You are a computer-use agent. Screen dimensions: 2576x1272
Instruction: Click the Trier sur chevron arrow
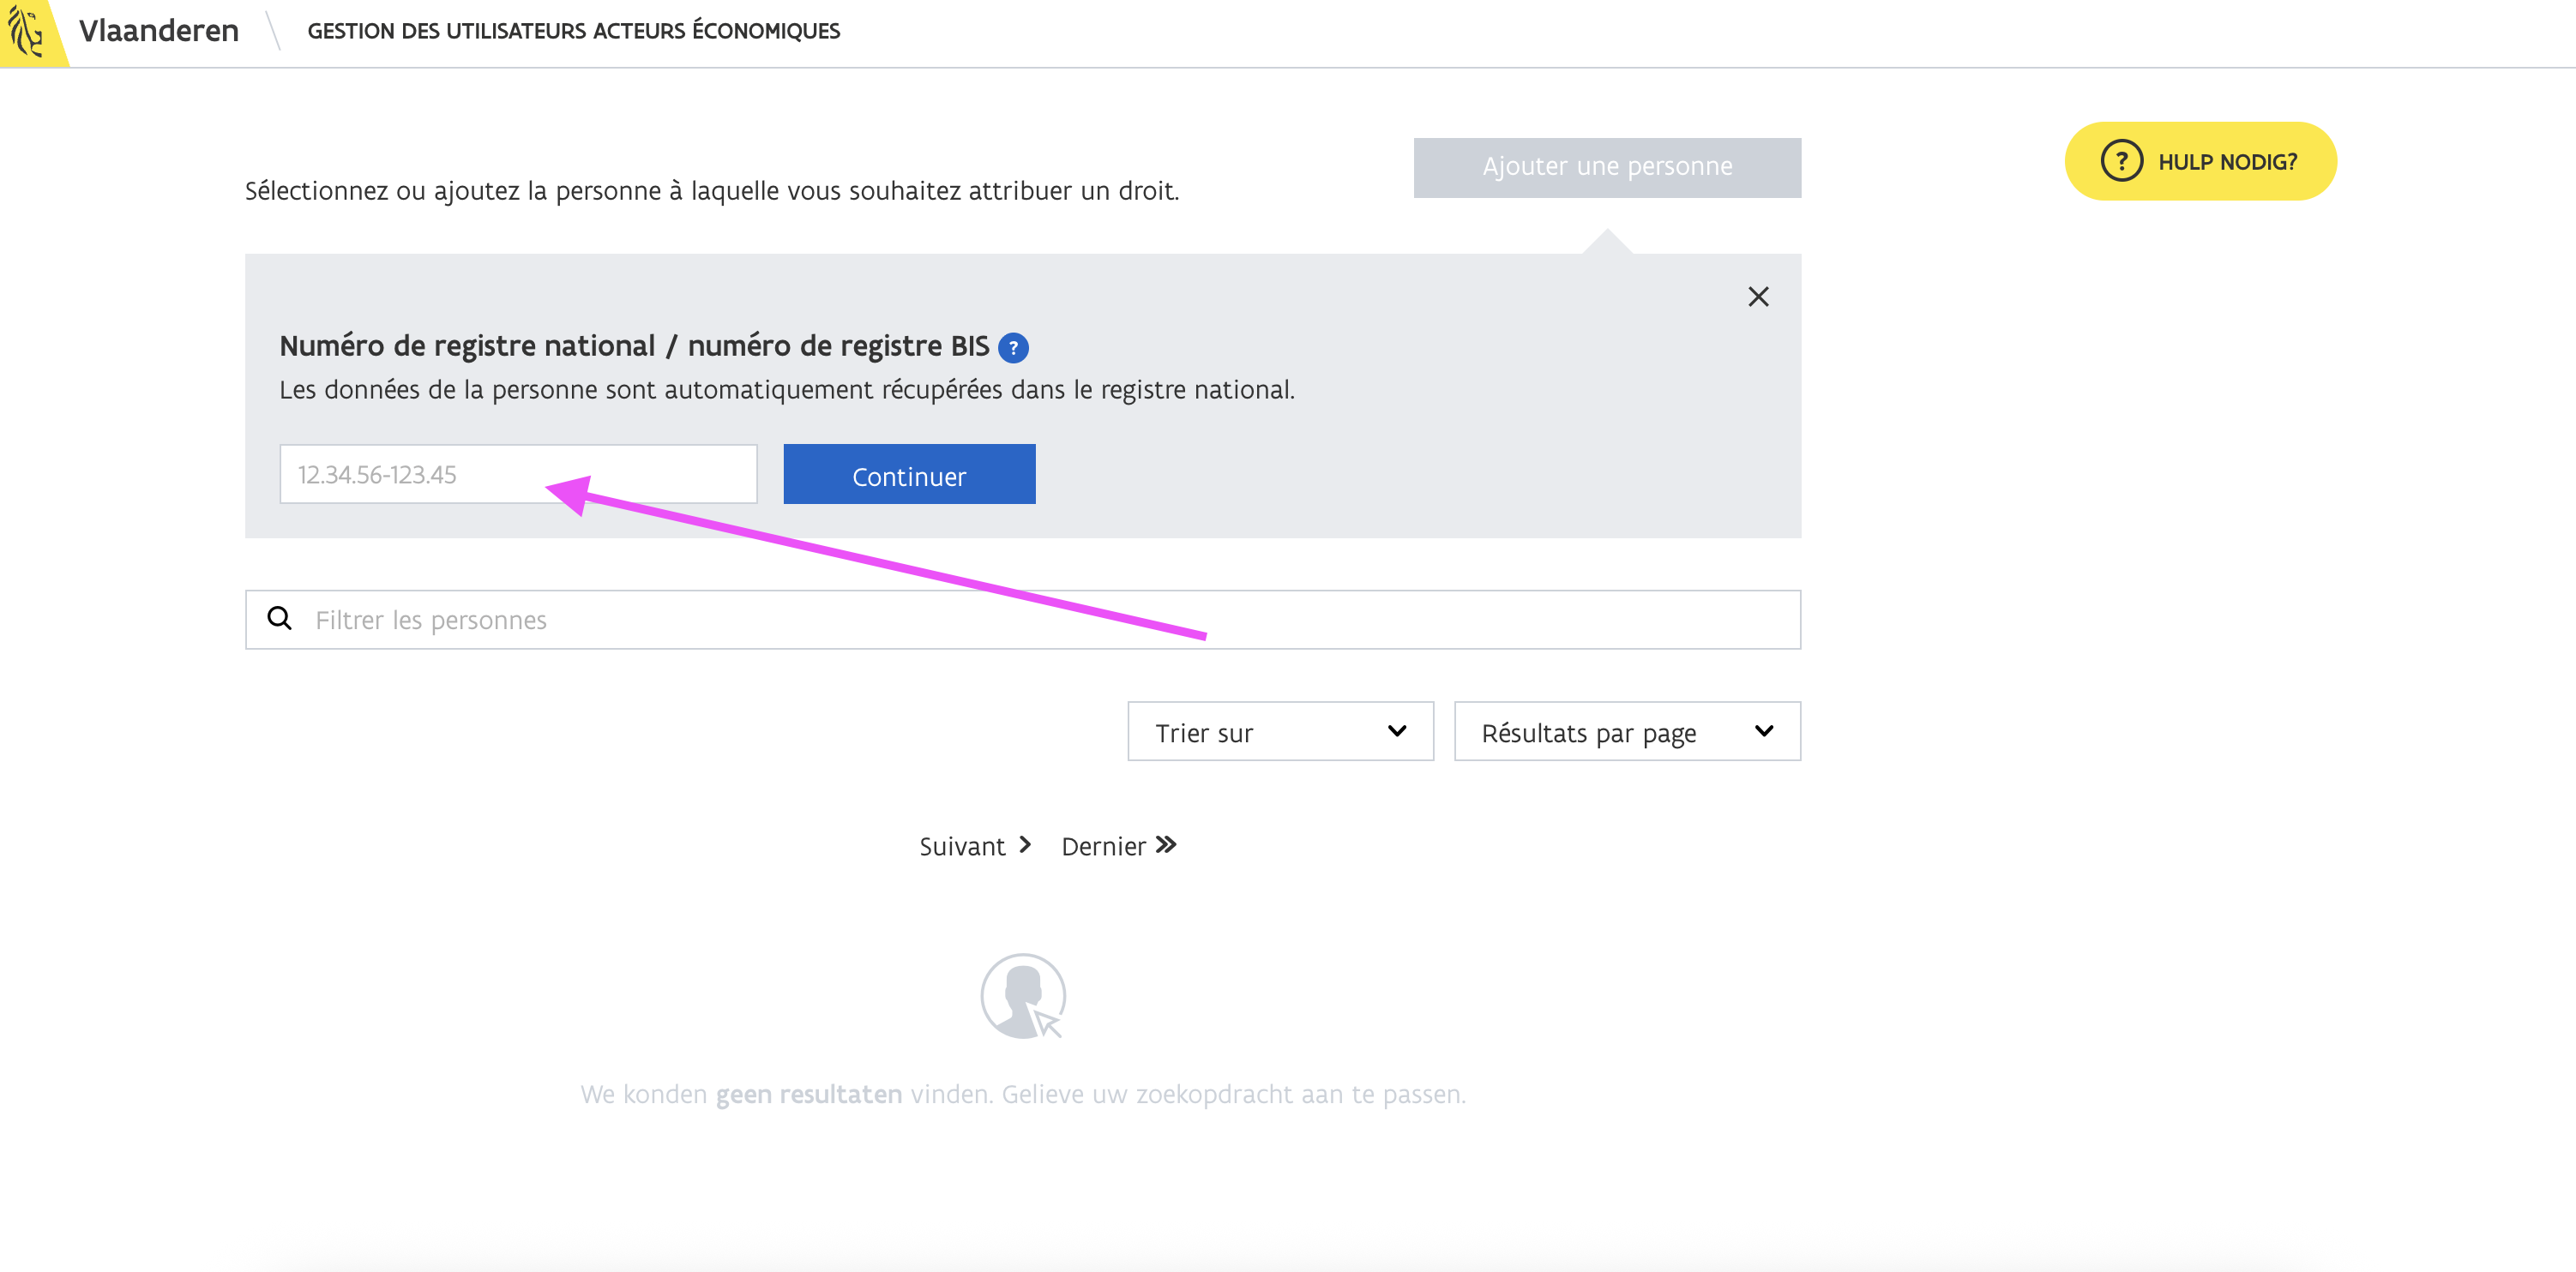1396,730
